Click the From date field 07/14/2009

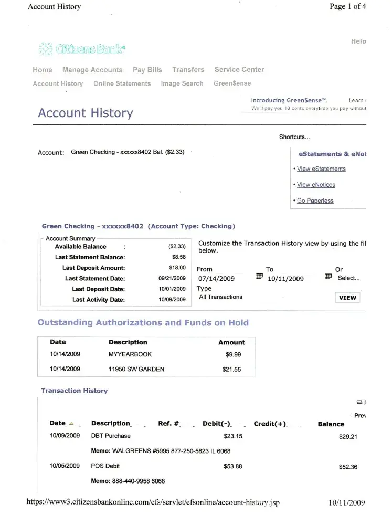pyautogui.click(x=216, y=279)
